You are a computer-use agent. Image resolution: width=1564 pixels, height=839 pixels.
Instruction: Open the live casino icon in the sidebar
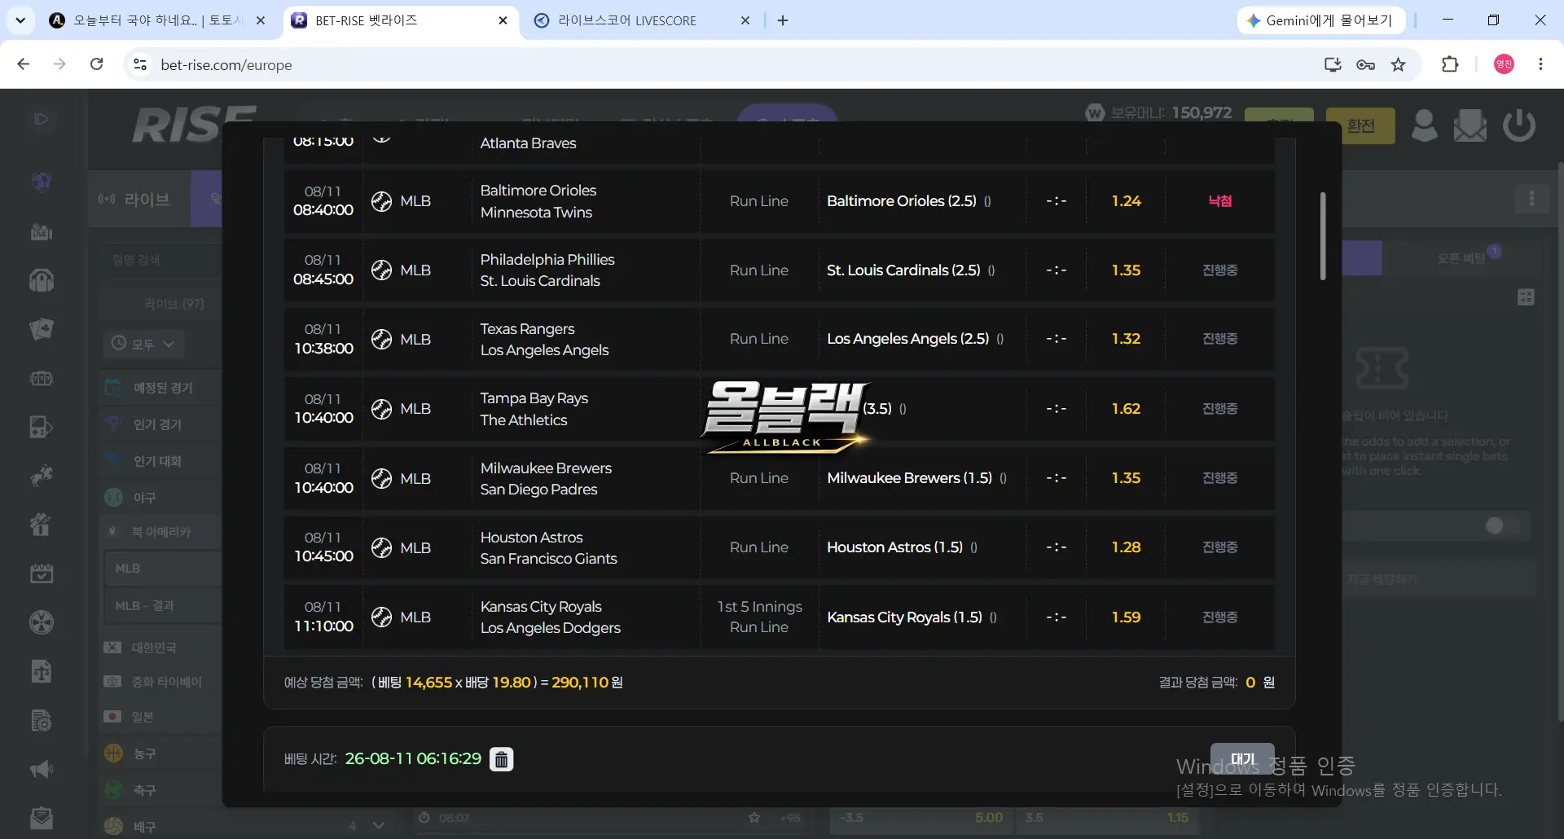(42, 232)
